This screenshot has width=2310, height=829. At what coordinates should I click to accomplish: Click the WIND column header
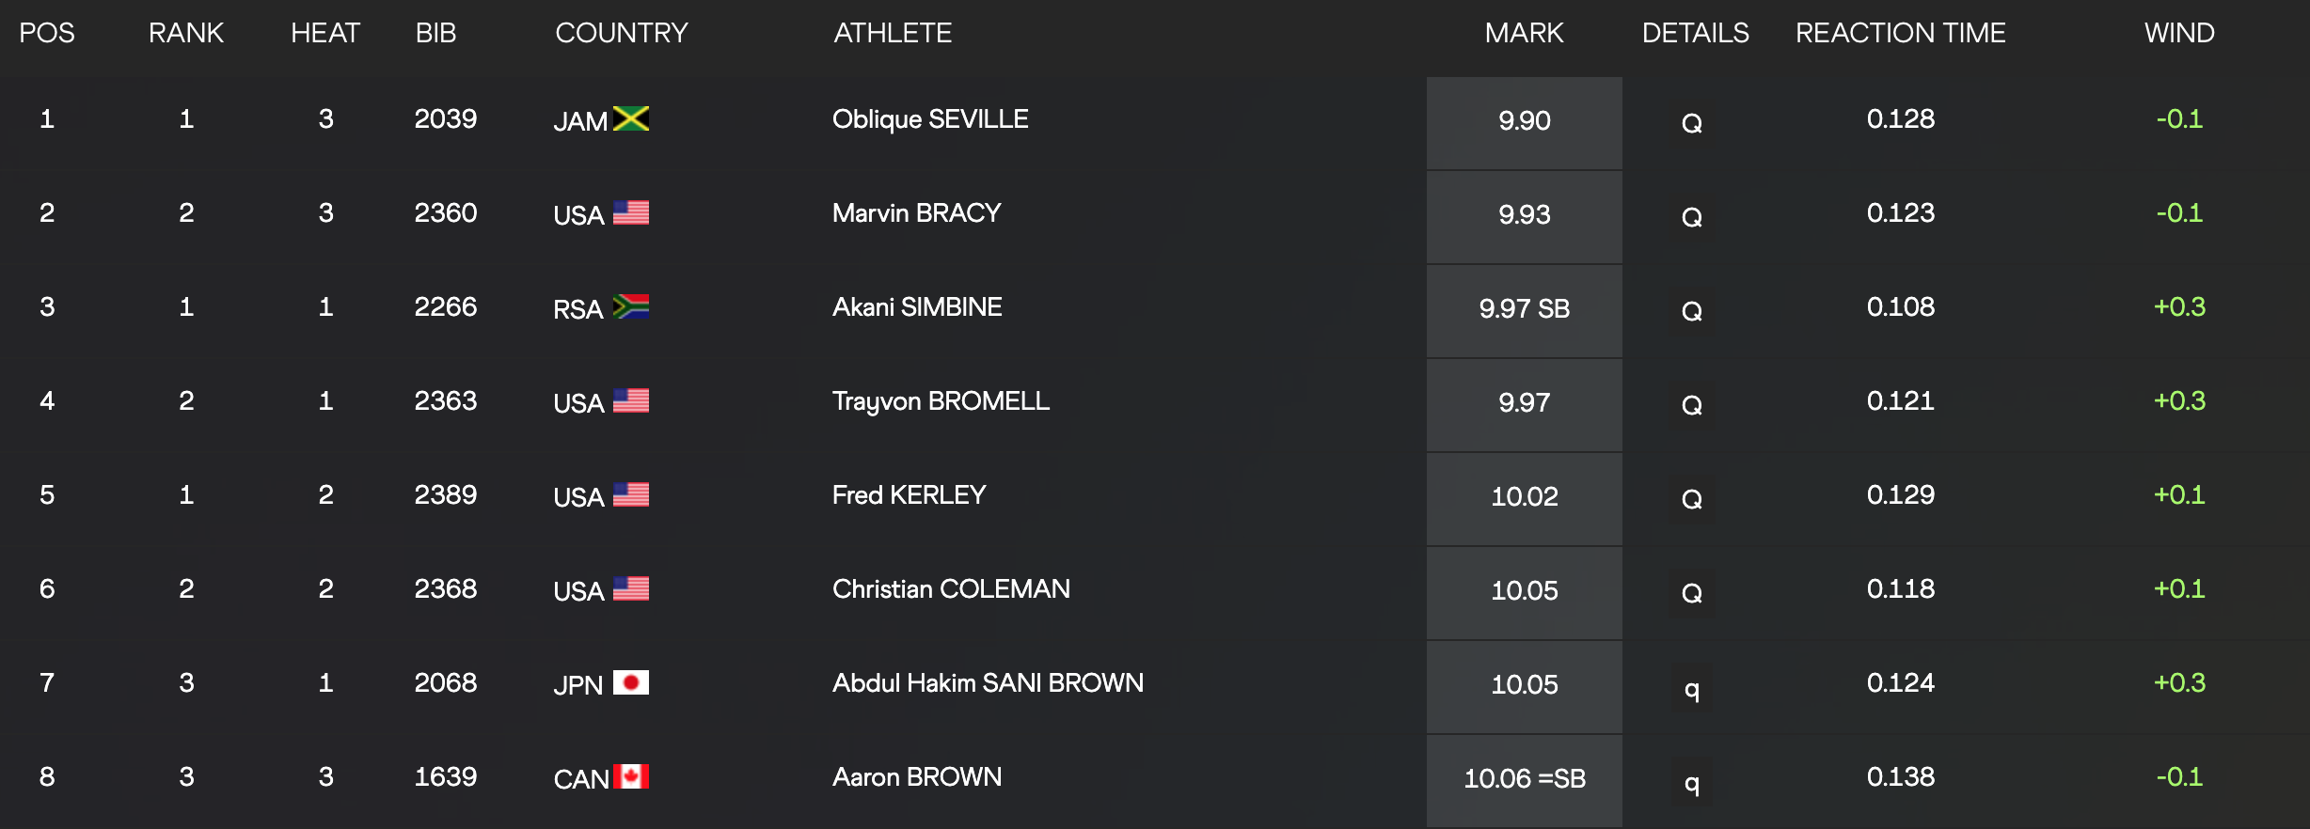[2179, 33]
